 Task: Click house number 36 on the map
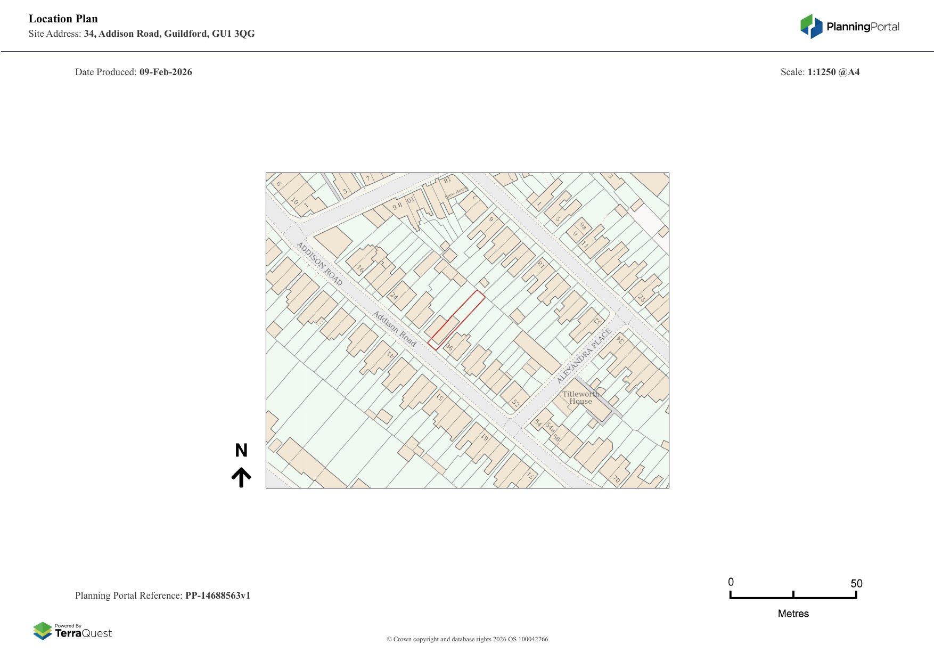click(449, 347)
